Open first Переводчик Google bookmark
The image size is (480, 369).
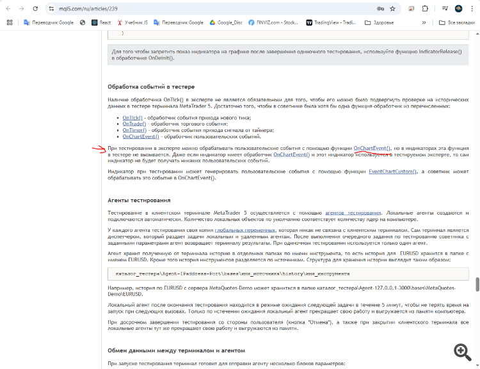point(49,22)
